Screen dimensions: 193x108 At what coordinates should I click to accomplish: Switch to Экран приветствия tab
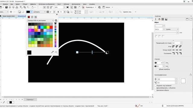8,16
